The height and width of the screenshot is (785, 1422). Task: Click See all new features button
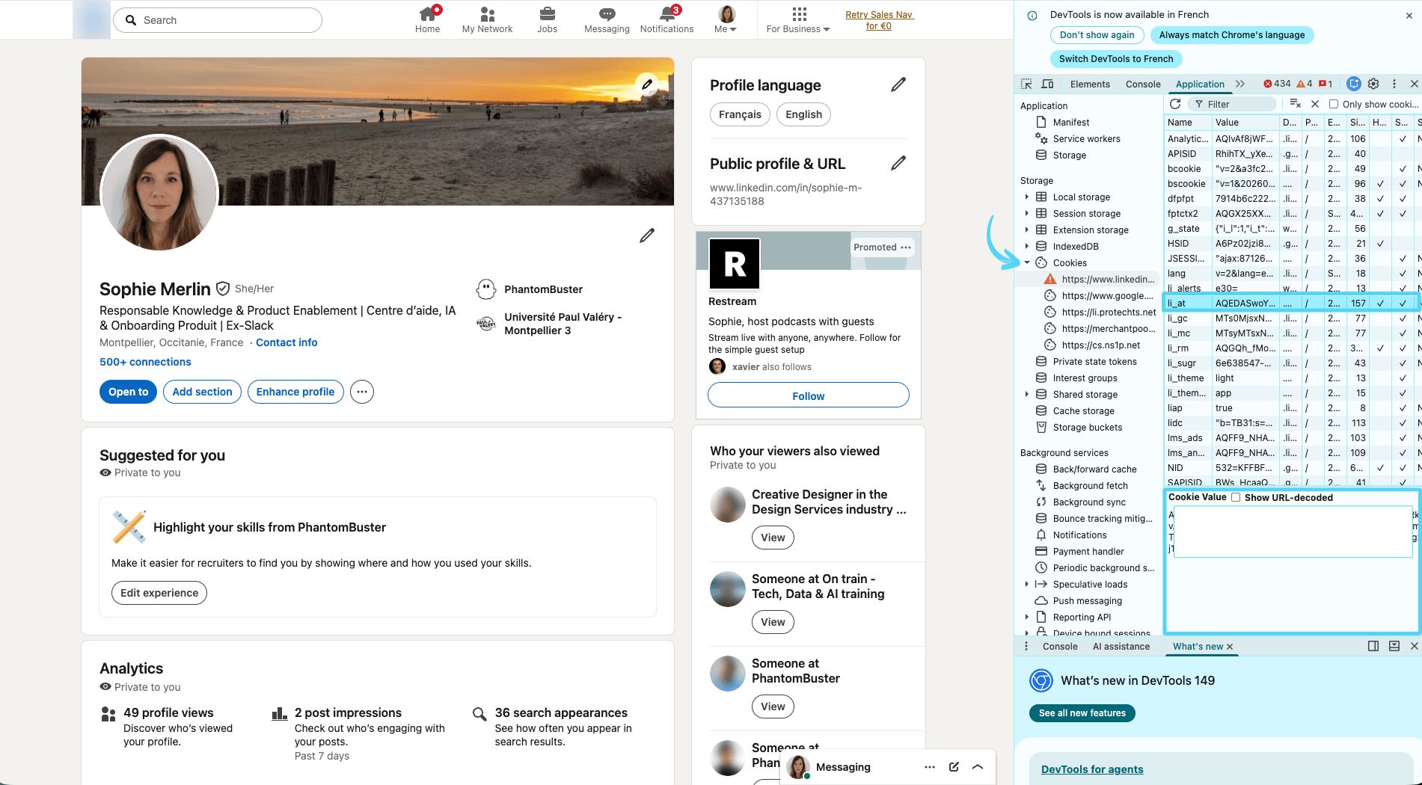coord(1082,713)
